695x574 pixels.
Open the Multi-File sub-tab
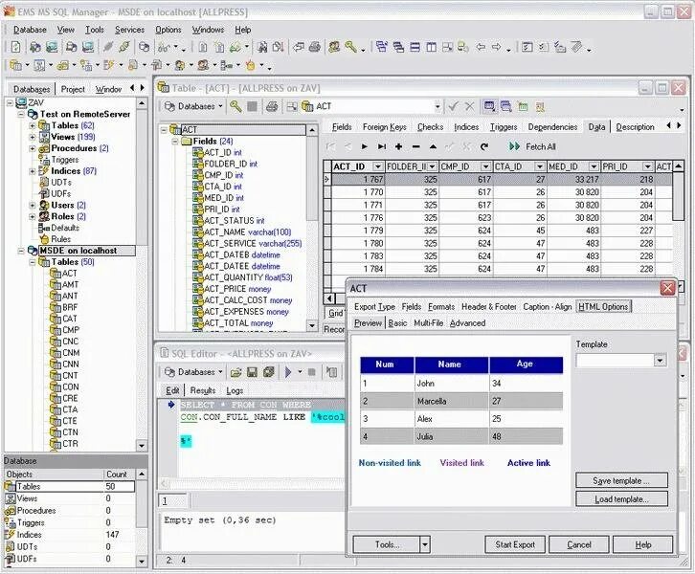click(x=428, y=323)
